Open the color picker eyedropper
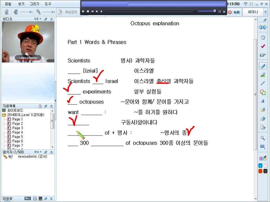Viewport: 270px width, 202px height. [x=263, y=158]
